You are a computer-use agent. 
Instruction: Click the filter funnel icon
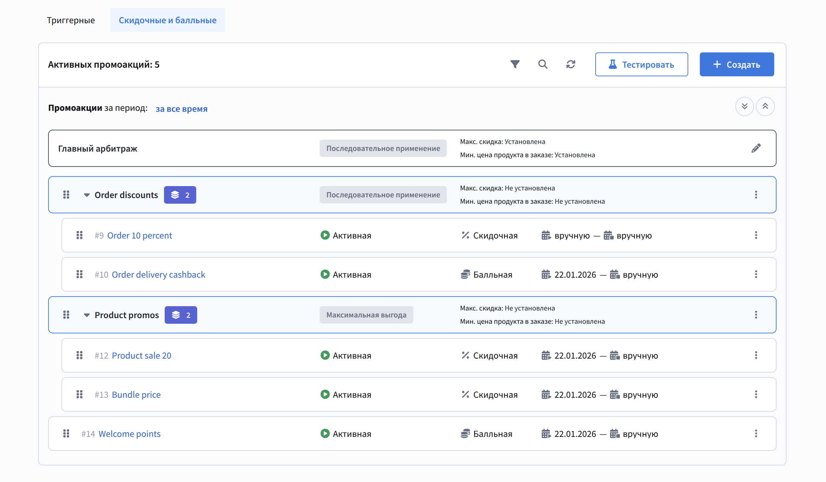[x=515, y=64]
